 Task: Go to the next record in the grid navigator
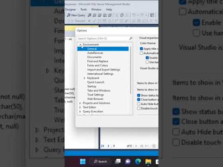click(136, 146)
